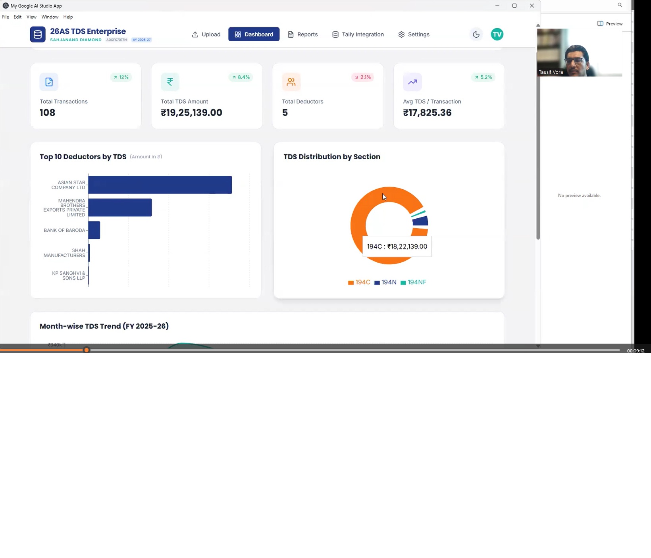Click the Total Deductors people icon
This screenshot has height=558, width=651.
291,82
